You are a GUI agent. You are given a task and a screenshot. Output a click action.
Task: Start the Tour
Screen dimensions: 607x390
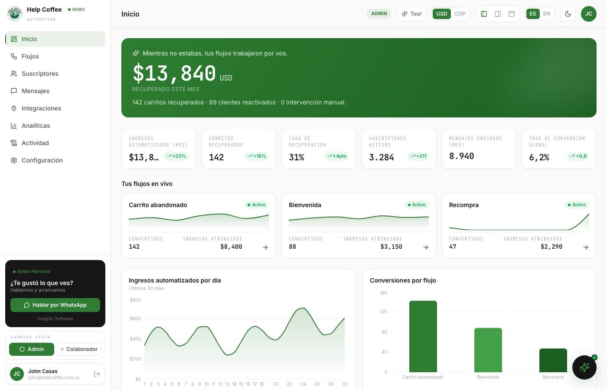[411, 14]
